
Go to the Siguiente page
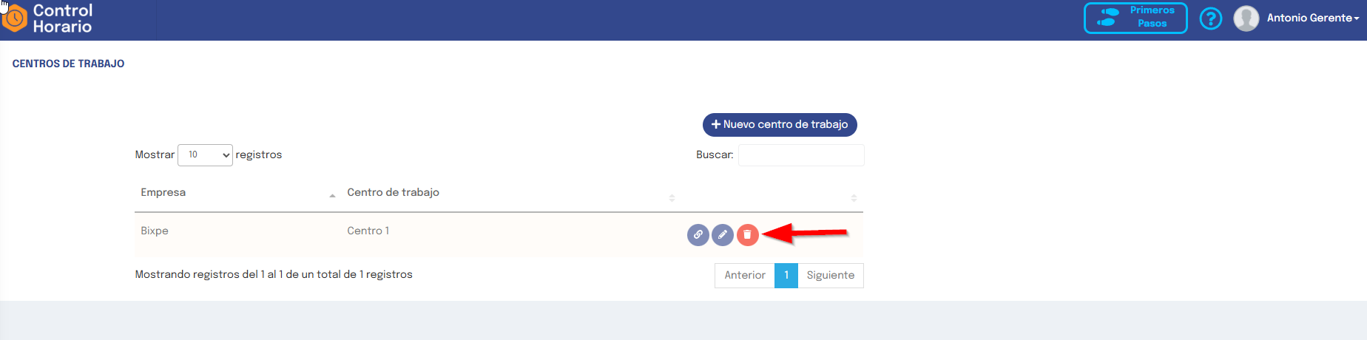[831, 276]
